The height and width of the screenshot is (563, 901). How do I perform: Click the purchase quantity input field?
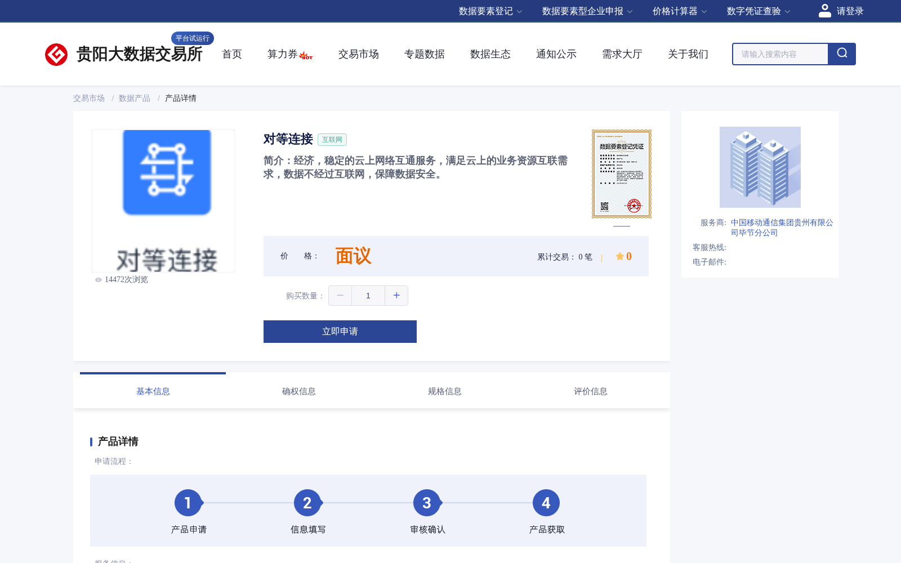pyautogui.click(x=368, y=296)
